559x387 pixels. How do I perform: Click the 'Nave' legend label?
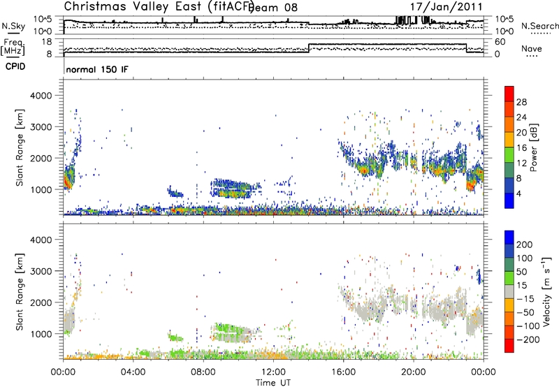[531, 48]
